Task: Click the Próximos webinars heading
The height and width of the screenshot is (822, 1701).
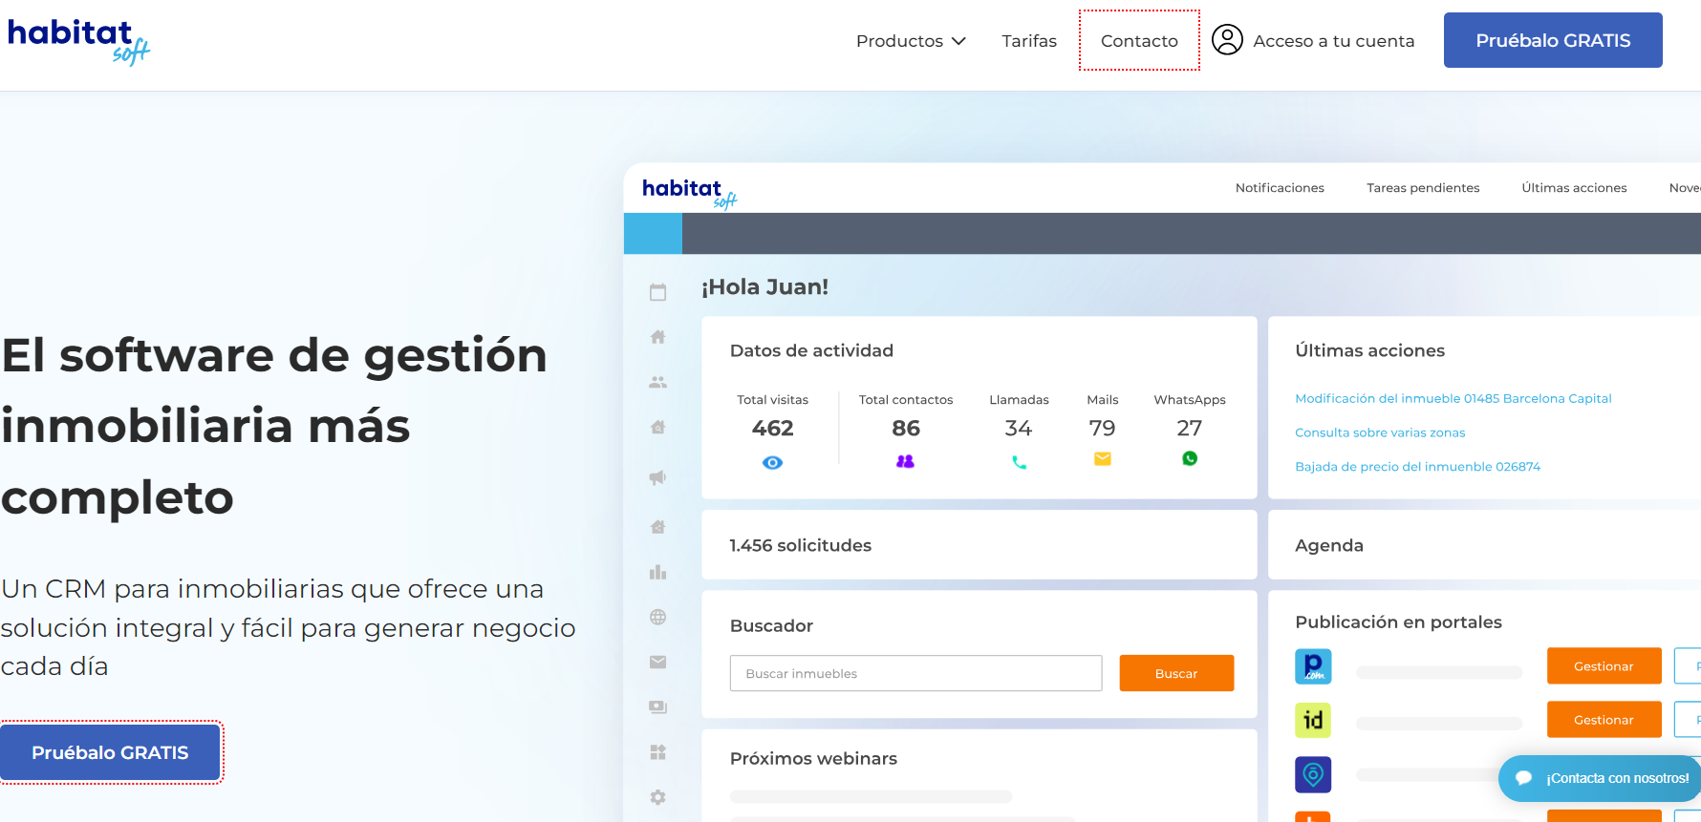Action: (813, 758)
